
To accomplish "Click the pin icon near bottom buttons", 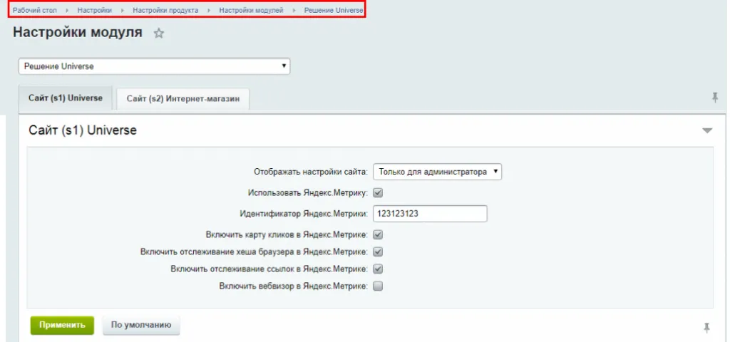I will click(x=706, y=327).
